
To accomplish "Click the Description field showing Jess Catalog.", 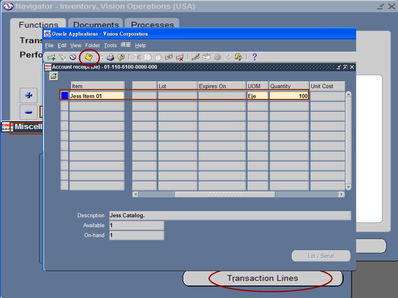I will pos(230,215).
